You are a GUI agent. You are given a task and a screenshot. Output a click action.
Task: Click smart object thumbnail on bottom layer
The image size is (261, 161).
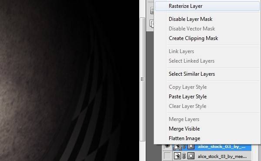click(x=177, y=156)
